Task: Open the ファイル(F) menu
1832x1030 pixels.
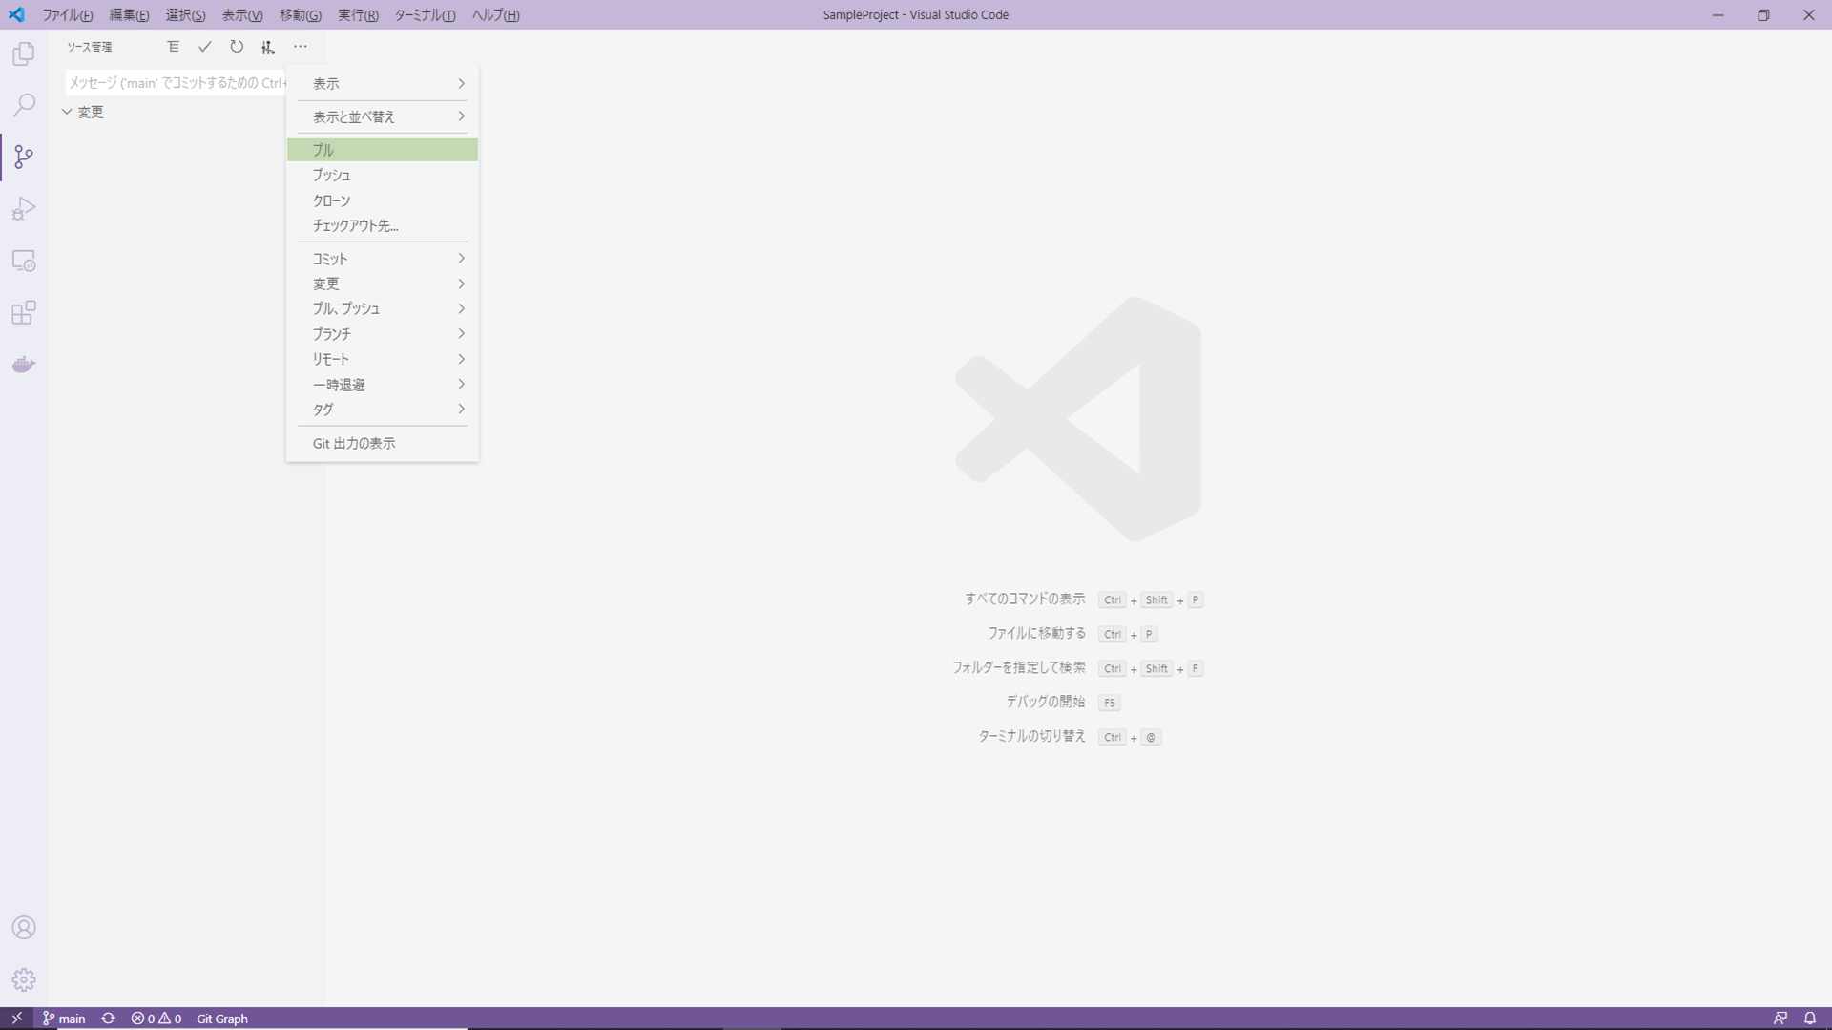Action: [68, 15]
